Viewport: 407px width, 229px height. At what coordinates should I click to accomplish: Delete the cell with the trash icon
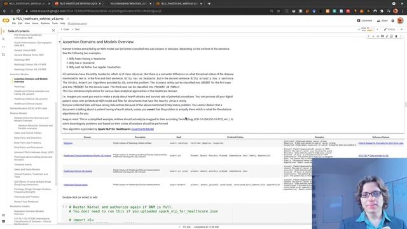click(396, 36)
